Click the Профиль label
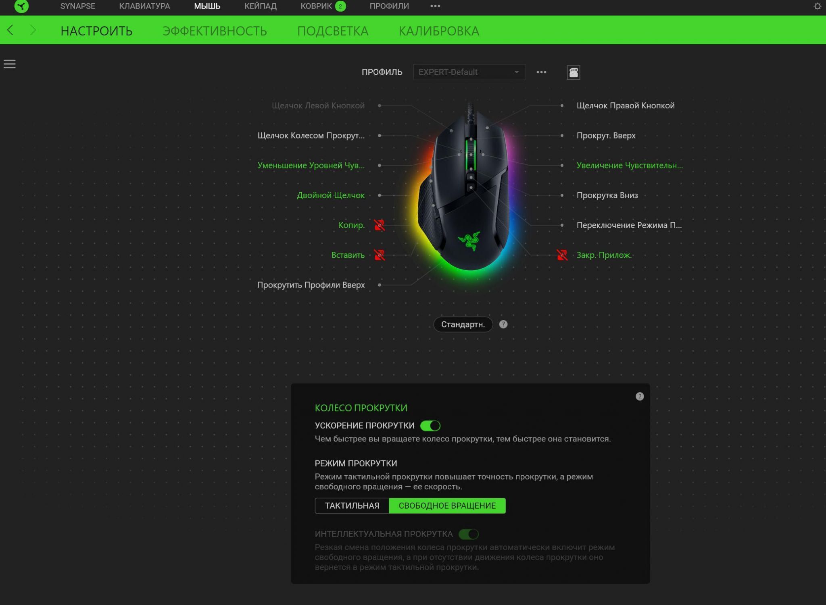This screenshot has height=605, width=826. (382, 72)
